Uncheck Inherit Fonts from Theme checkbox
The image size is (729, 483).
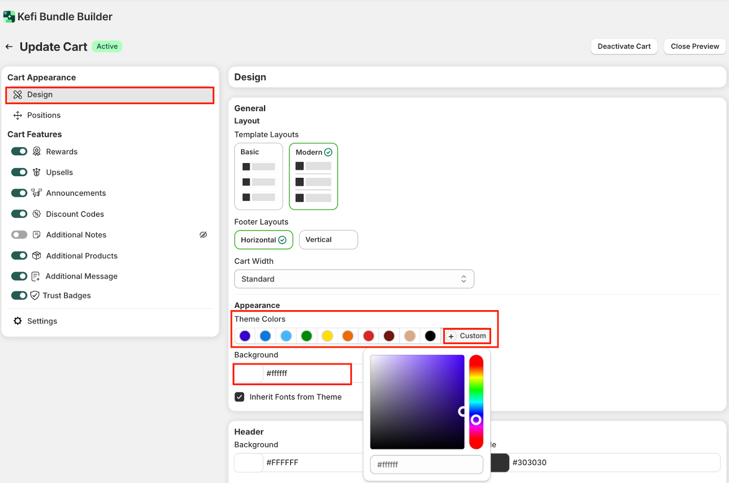coord(240,397)
